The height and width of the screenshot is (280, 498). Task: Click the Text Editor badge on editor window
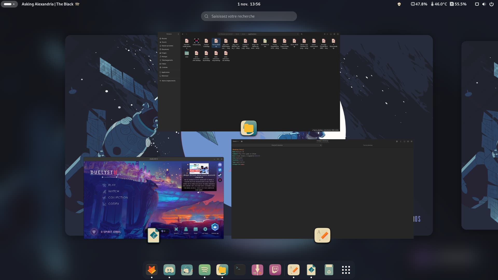(322, 235)
